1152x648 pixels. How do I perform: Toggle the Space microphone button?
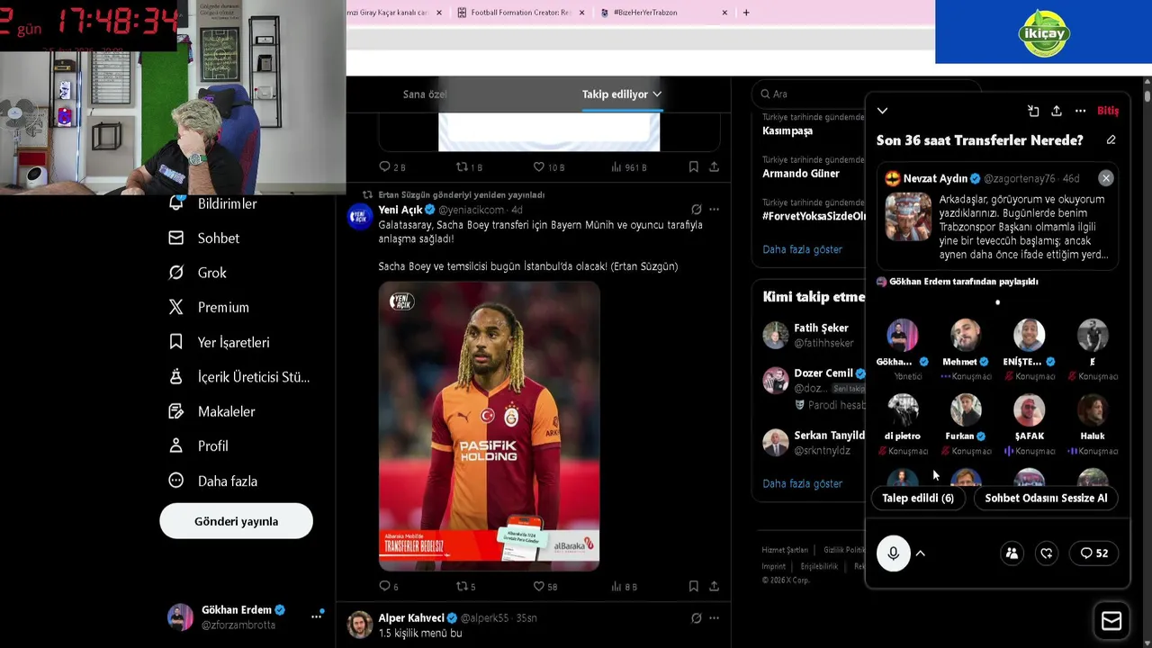coord(894,553)
